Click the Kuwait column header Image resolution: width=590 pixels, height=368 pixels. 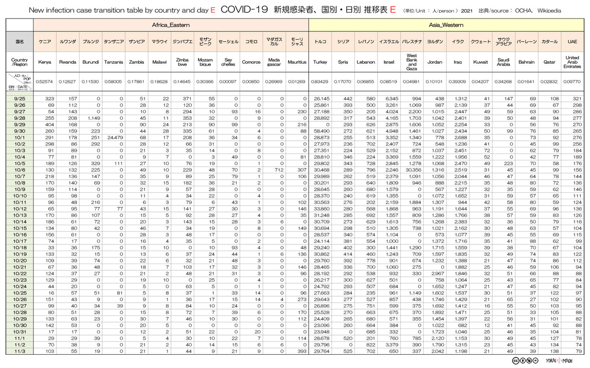481,62
